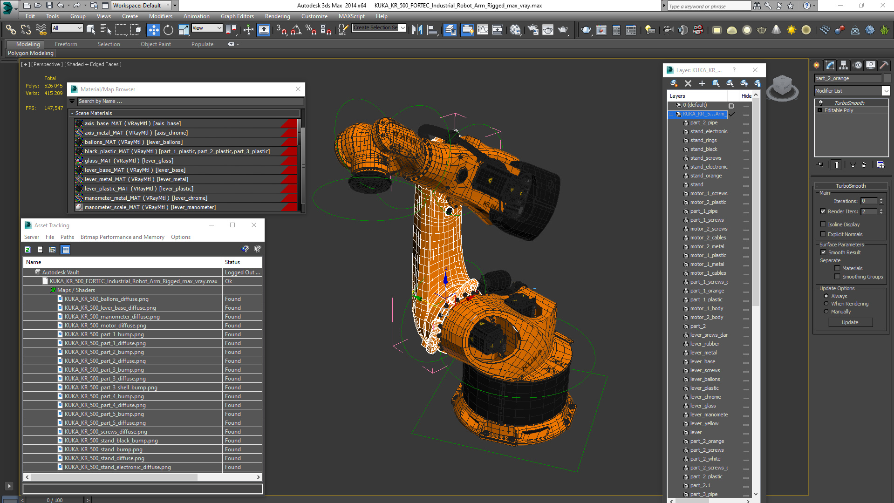Create new layer icon in Layer dialog
This screenshot has height=503, width=894.
(x=674, y=83)
